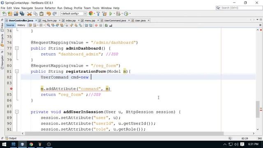Open the Files side panel
This screenshot has width=263, height=148.
tap(2, 27)
